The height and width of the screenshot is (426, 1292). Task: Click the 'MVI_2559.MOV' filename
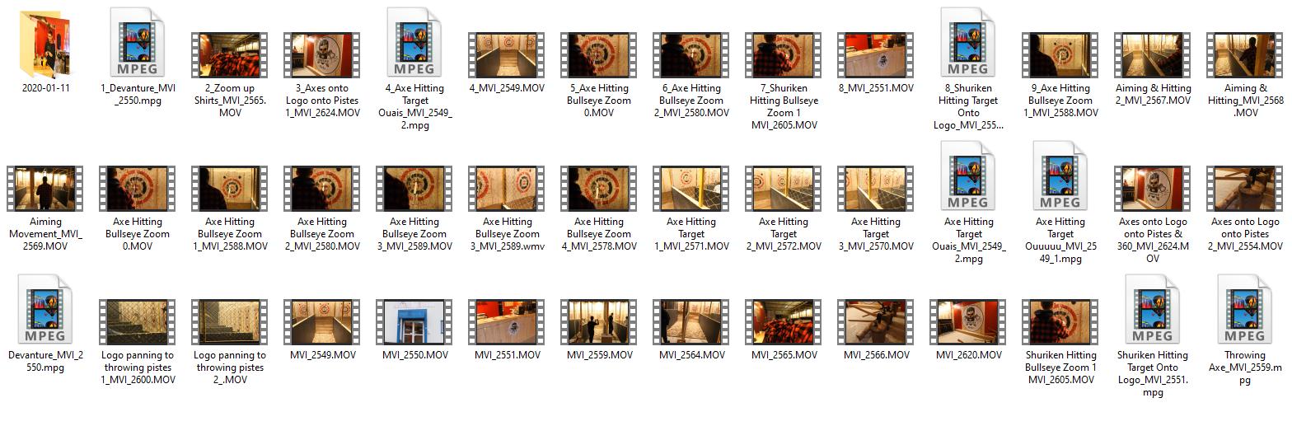pyautogui.click(x=599, y=355)
